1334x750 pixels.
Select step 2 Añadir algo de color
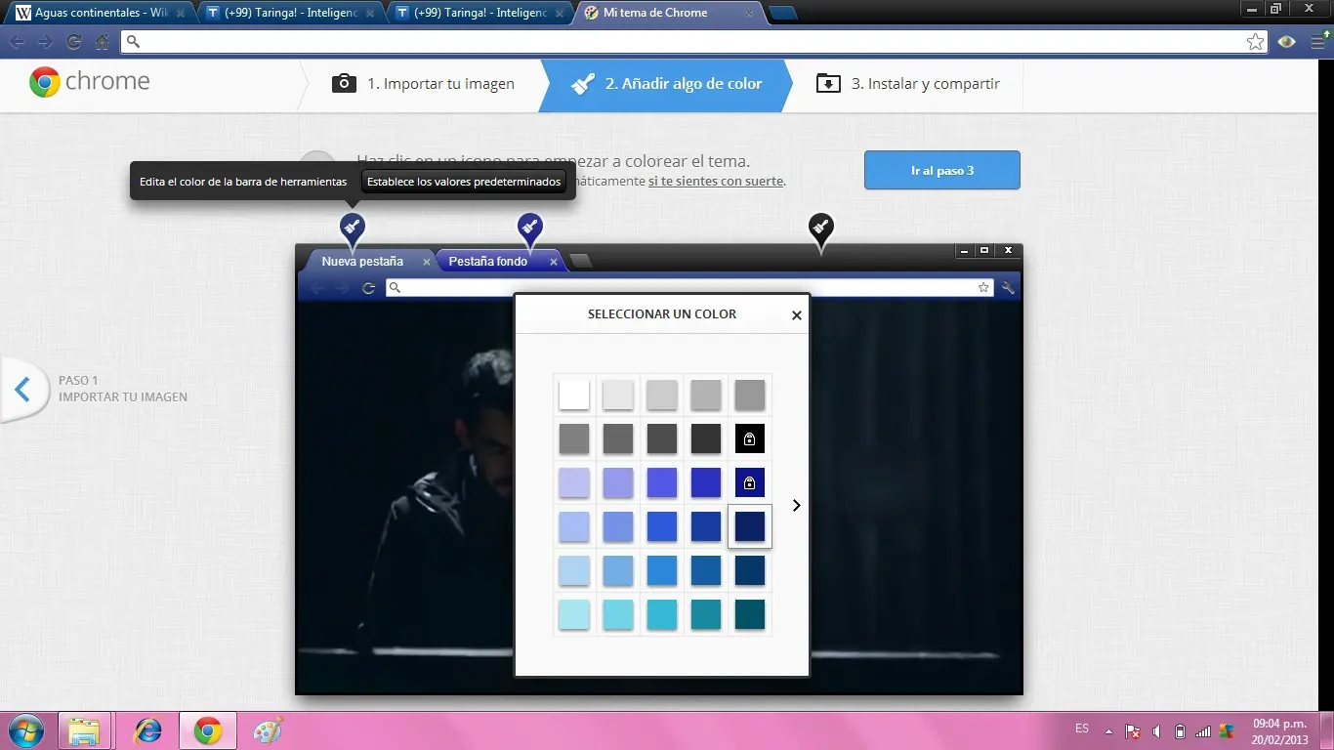tap(665, 84)
